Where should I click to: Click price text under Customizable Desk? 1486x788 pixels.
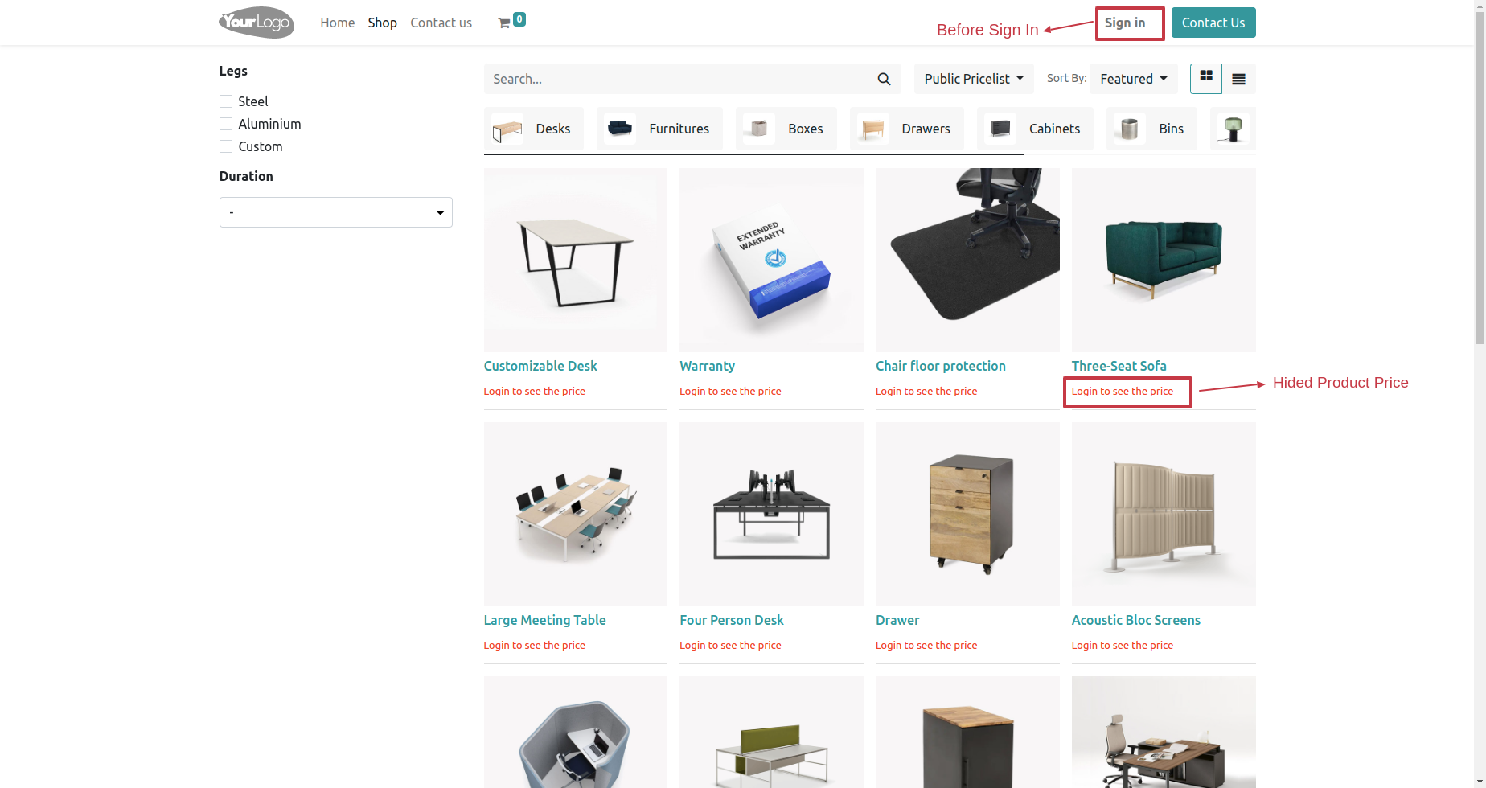tap(535, 392)
